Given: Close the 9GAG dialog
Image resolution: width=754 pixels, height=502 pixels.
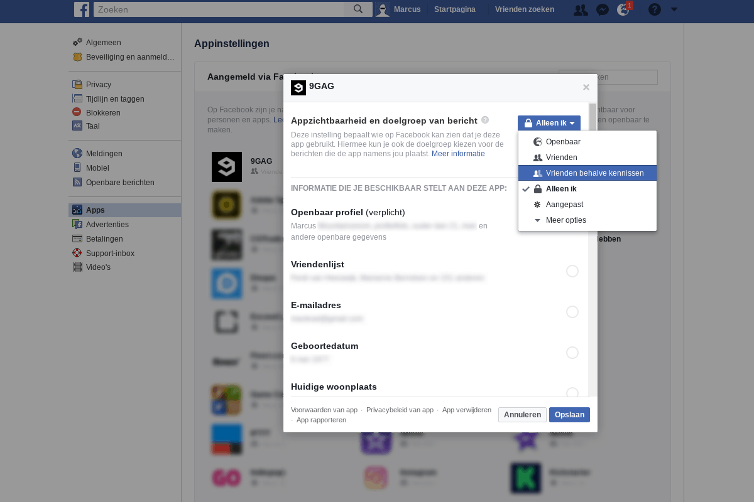Looking at the screenshot, I should (x=586, y=87).
